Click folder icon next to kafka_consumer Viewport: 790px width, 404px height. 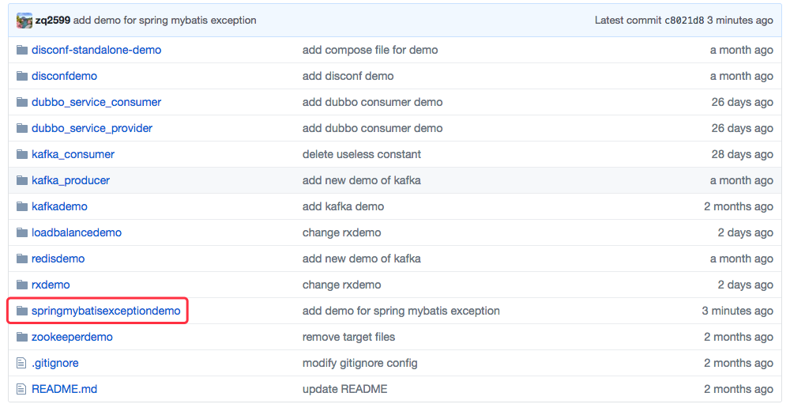[x=22, y=154]
